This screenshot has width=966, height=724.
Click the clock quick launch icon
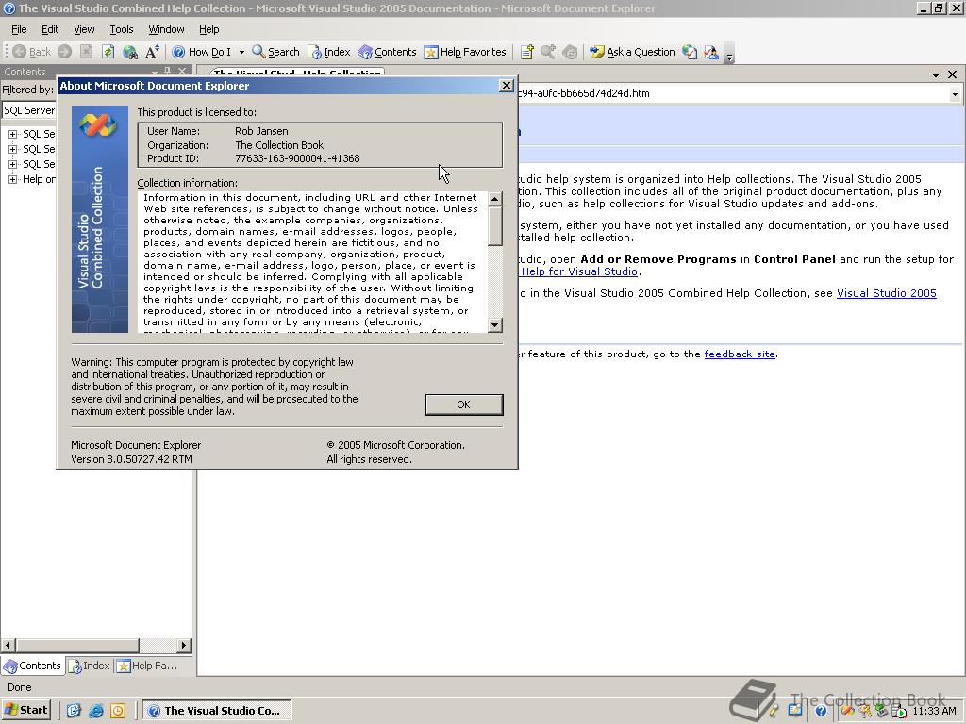tap(118, 711)
